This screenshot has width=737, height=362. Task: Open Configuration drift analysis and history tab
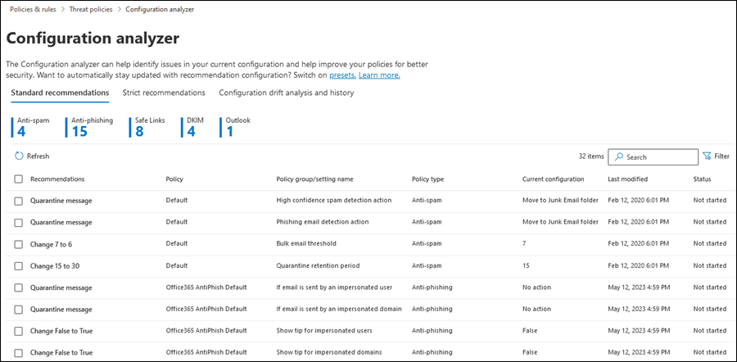pos(286,93)
